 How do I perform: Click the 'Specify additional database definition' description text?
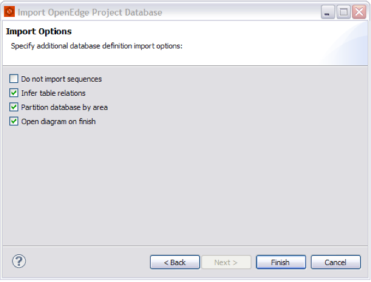click(97, 46)
